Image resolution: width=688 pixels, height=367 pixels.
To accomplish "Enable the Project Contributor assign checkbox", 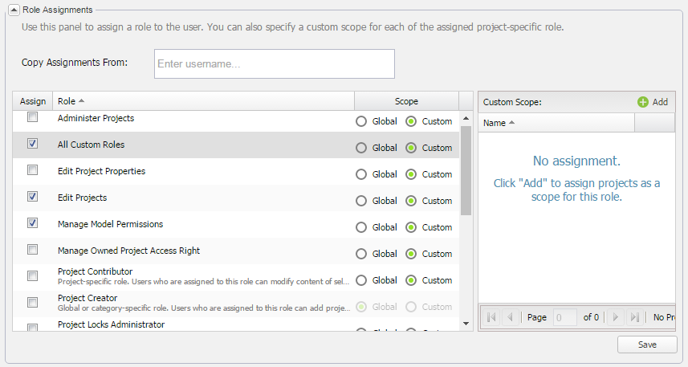I will (x=33, y=275).
